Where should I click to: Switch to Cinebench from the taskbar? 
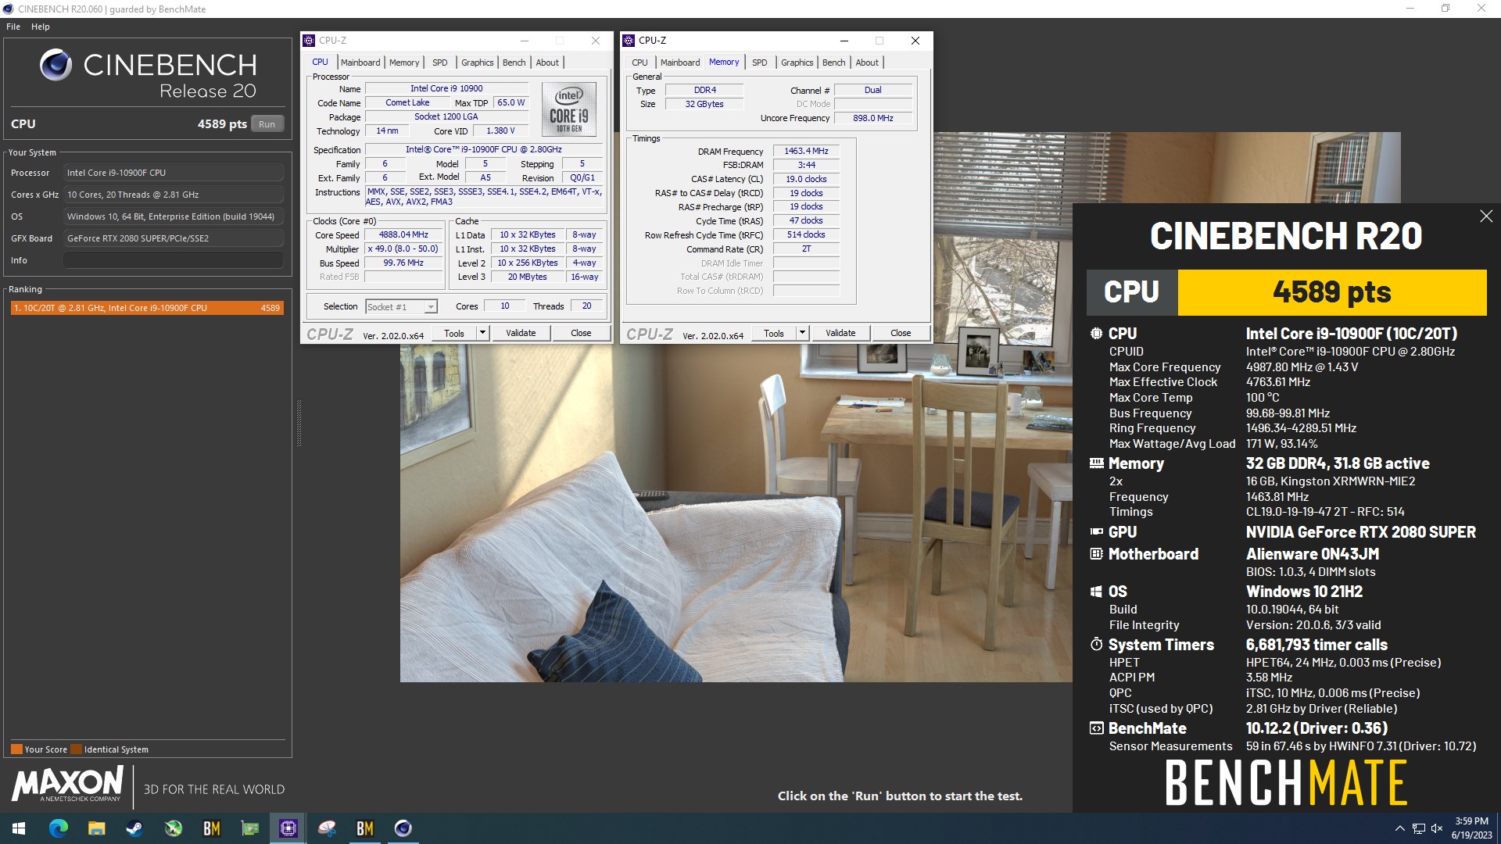click(403, 828)
